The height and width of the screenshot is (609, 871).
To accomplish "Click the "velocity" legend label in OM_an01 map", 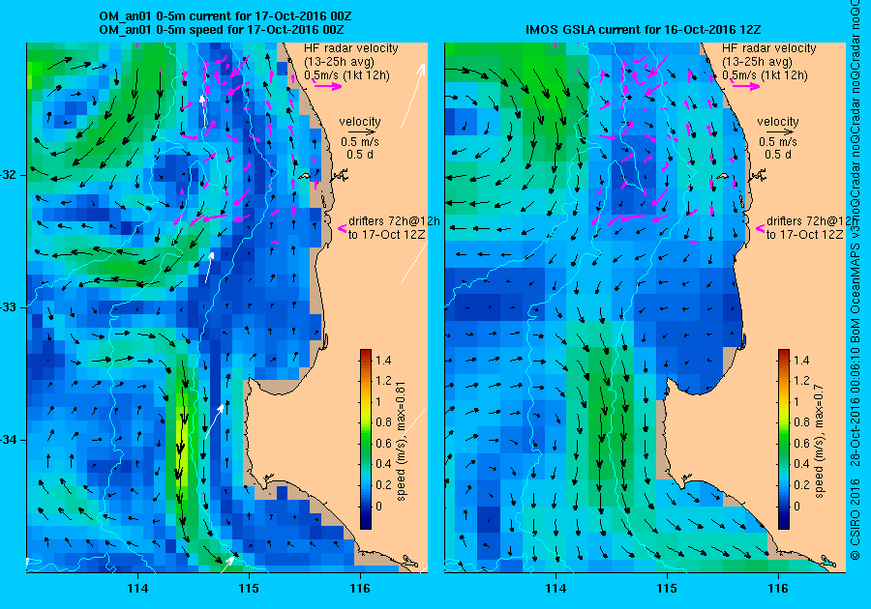I will [x=360, y=122].
